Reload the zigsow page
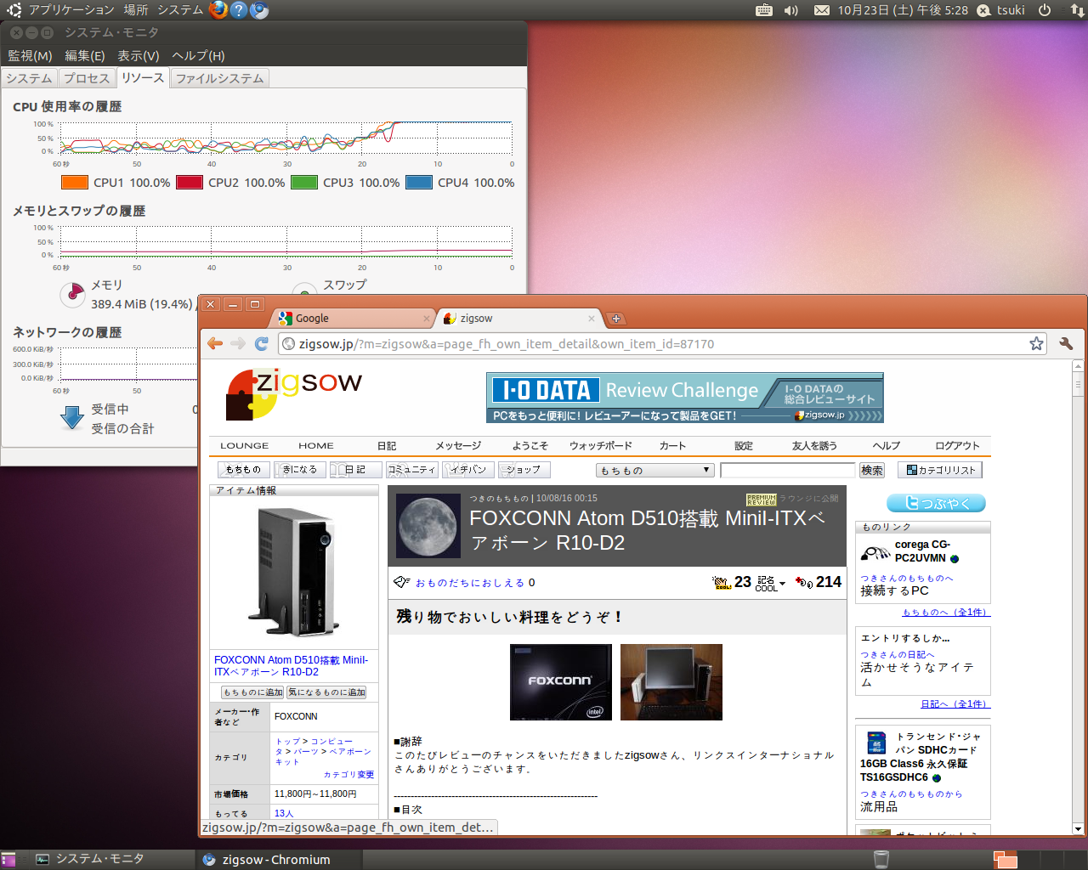Image resolution: width=1088 pixels, height=870 pixels. pyautogui.click(x=262, y=343)
